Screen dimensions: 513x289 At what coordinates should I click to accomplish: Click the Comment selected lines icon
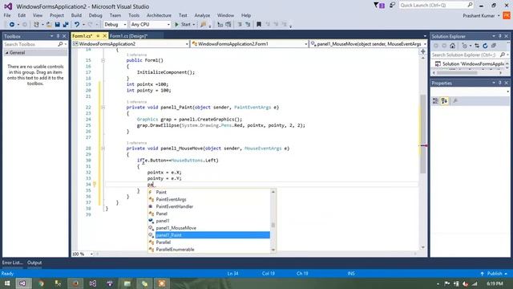(220, 25)
